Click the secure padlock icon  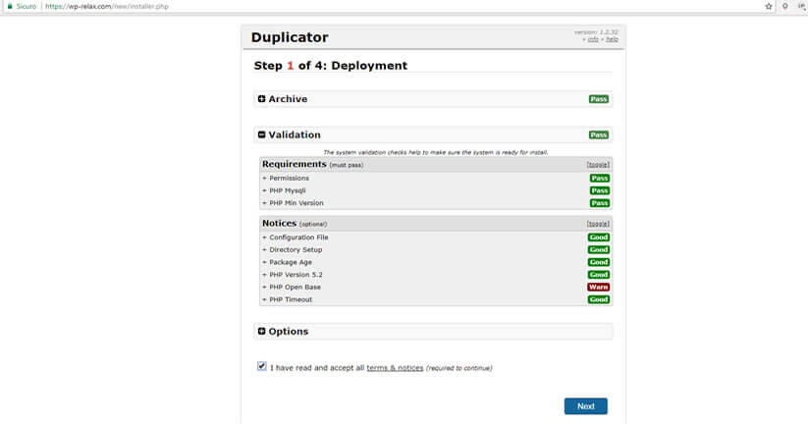point(10,6)
